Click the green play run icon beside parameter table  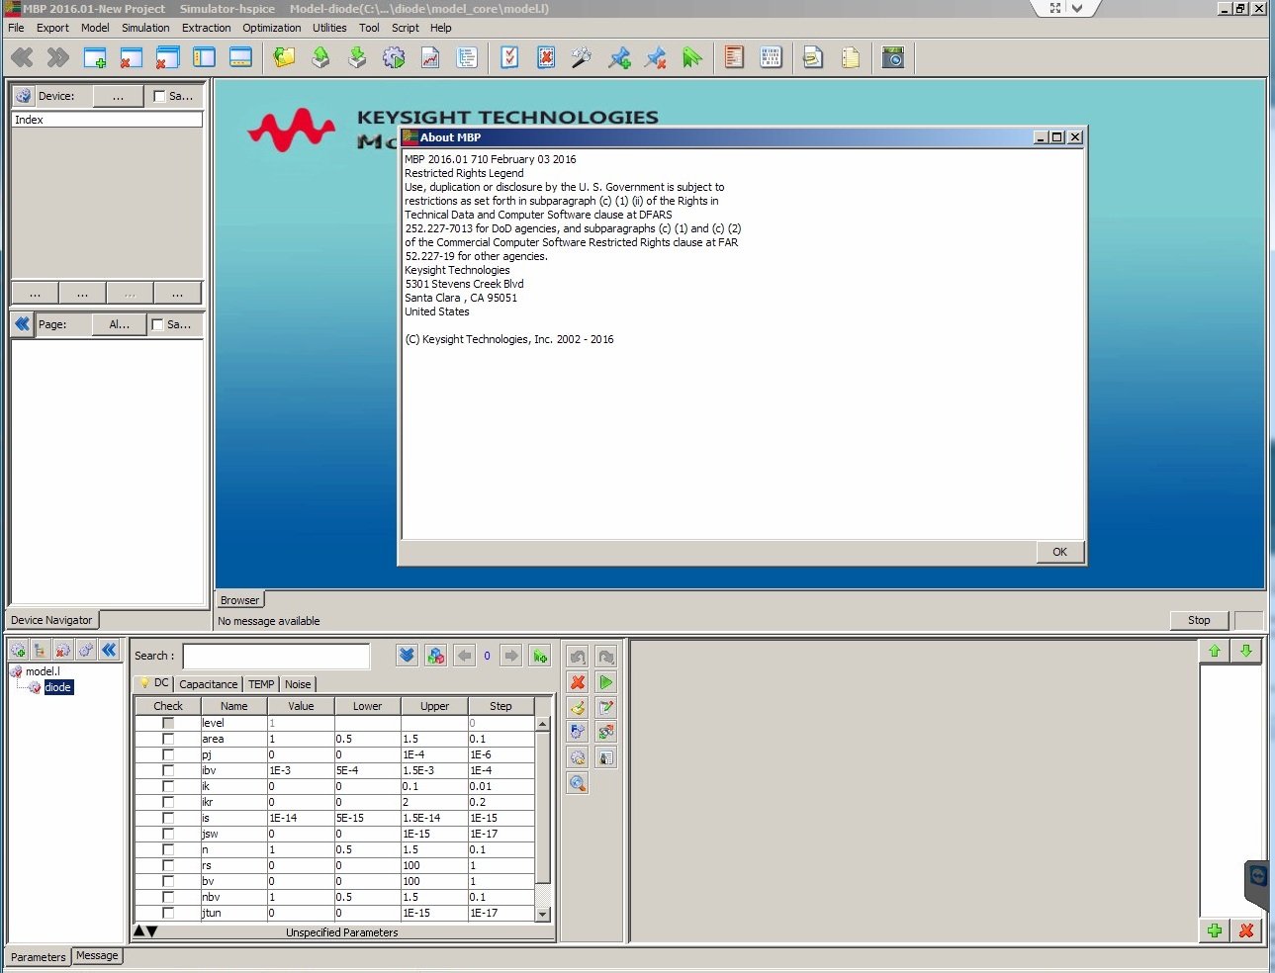606,682
